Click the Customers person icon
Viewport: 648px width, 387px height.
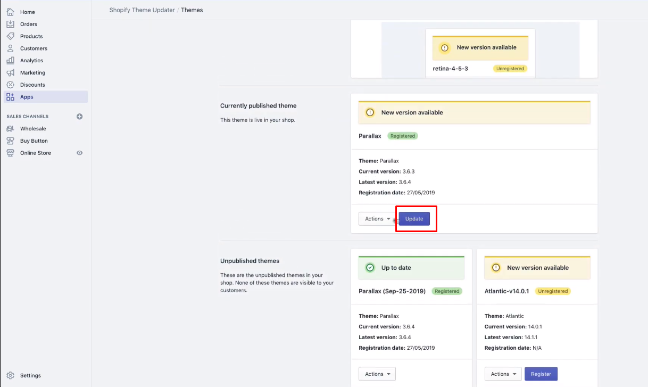pos(11,48)
